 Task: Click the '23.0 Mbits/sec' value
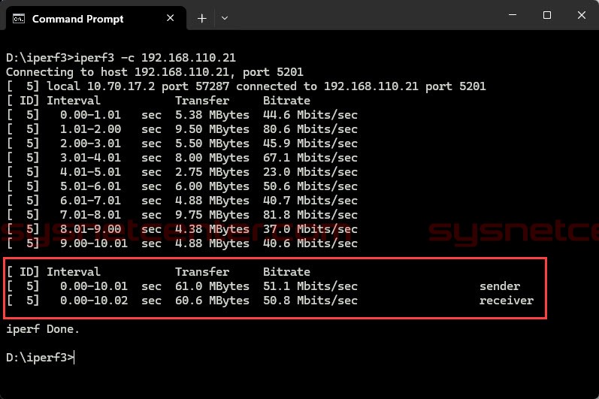coord(310,172)
